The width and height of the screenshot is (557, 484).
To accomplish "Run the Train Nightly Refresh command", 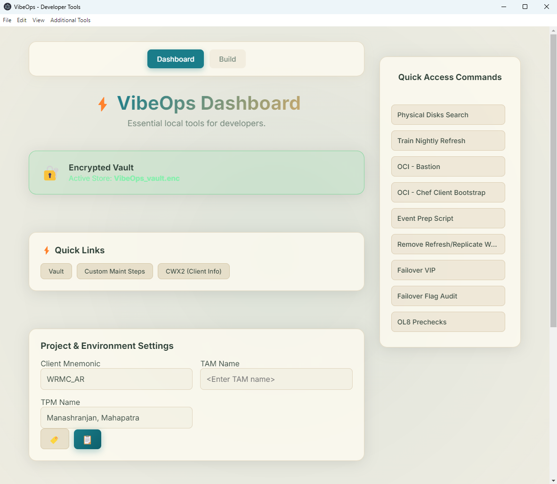I will pyautogui.click(x=447, y=140).
